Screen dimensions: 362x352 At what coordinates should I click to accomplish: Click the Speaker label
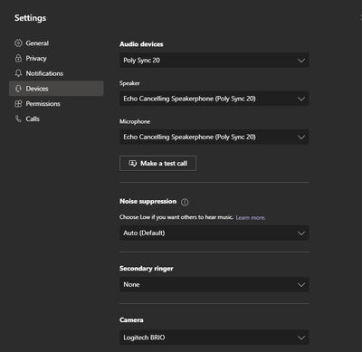click(129, 83)
